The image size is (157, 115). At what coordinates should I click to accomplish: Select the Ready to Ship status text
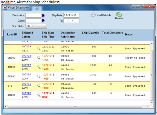tap(135, 58)
